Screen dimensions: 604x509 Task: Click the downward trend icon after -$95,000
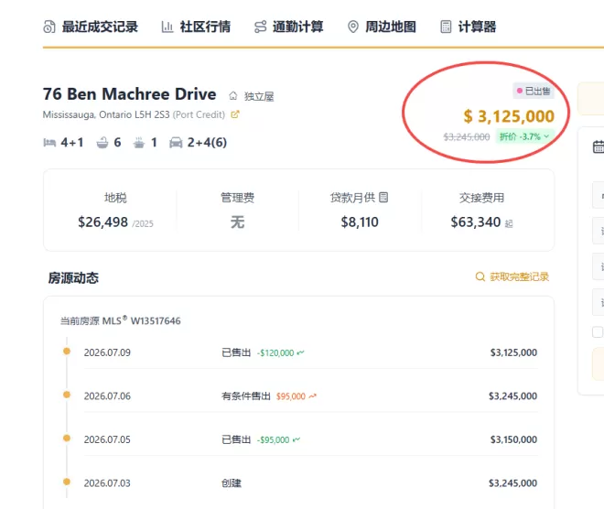pos(296,439)
